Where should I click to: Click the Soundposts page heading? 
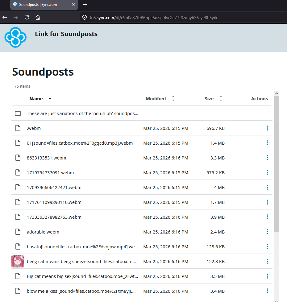(x=43, y=72)
